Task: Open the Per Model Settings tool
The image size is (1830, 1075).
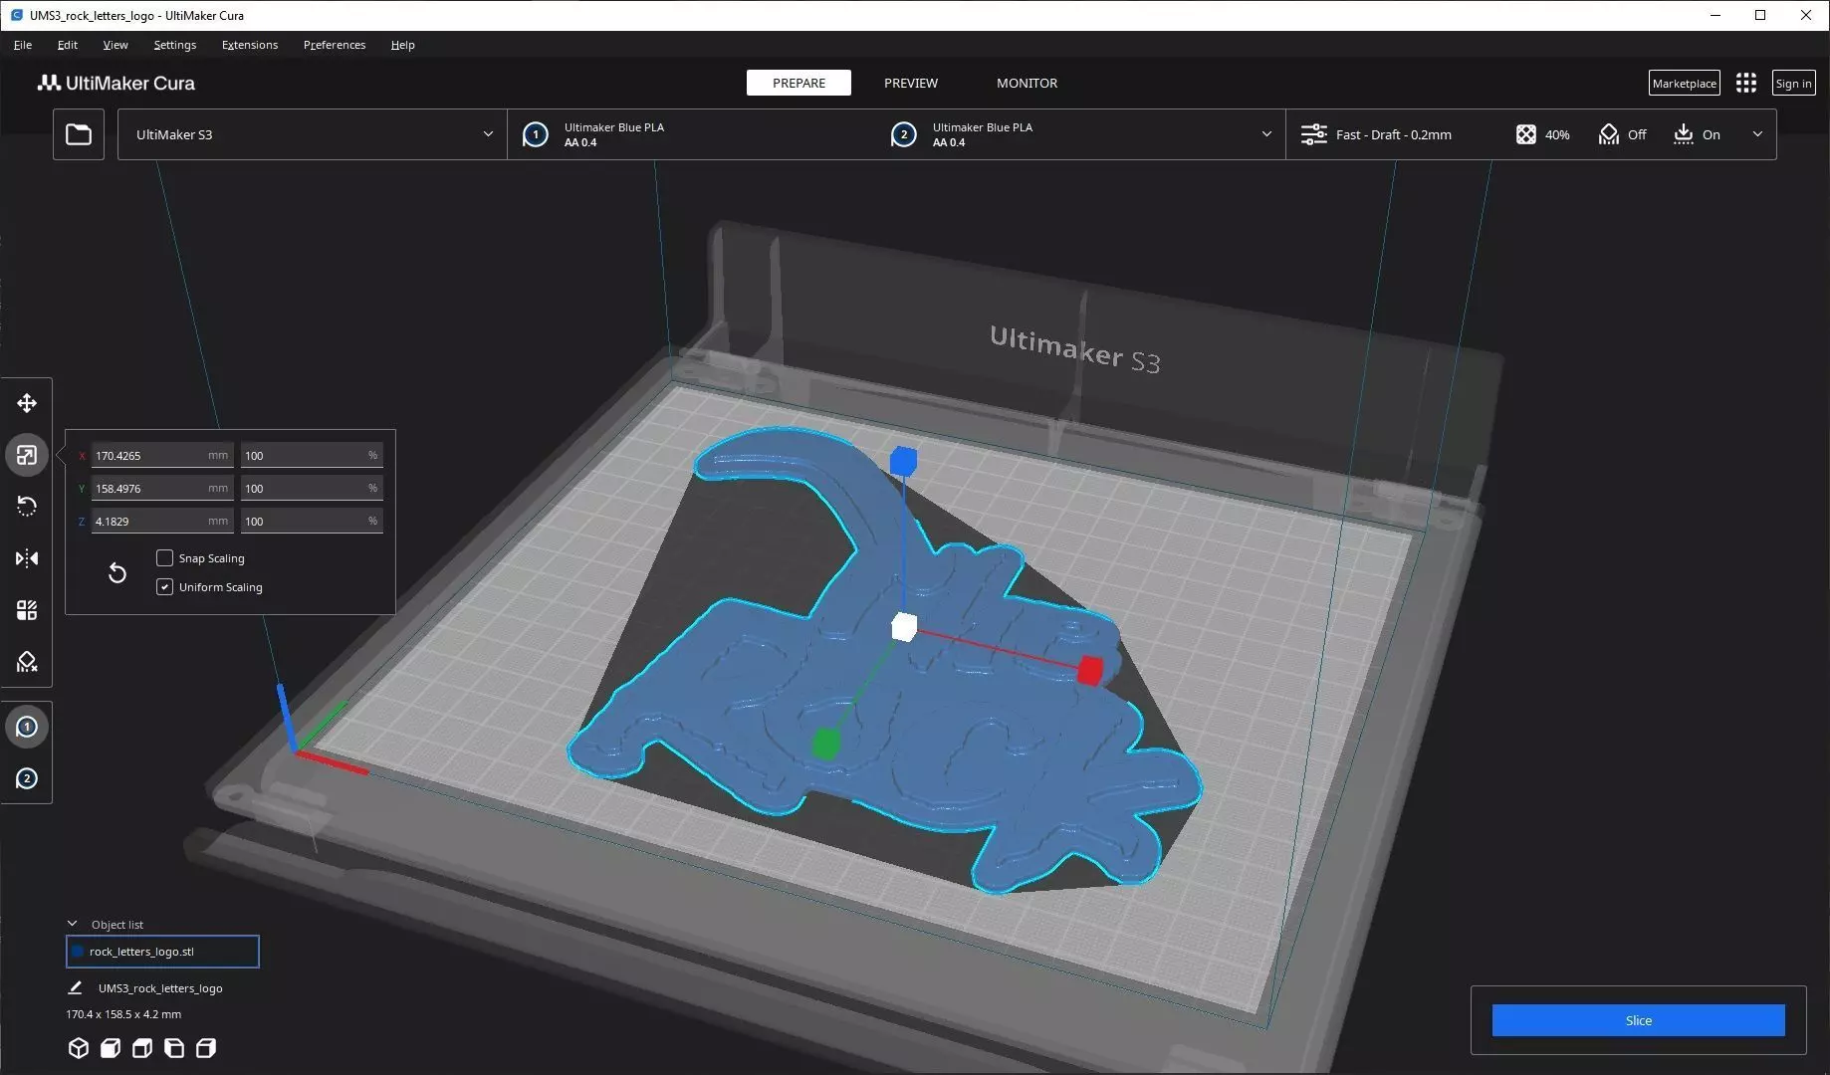Action: (27, 610)
